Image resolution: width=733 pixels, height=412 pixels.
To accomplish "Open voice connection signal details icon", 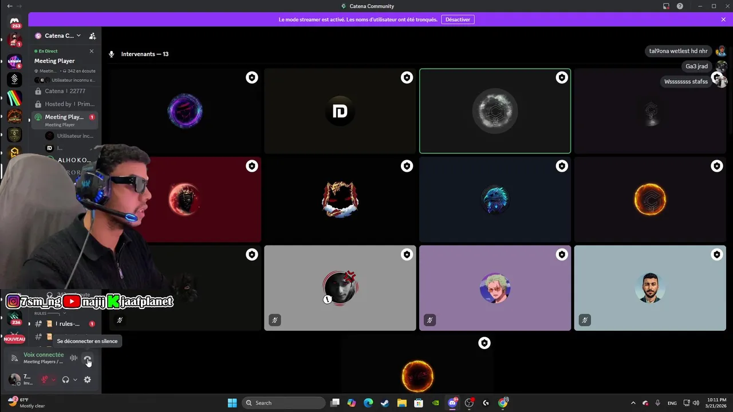I will pos(14,358).
